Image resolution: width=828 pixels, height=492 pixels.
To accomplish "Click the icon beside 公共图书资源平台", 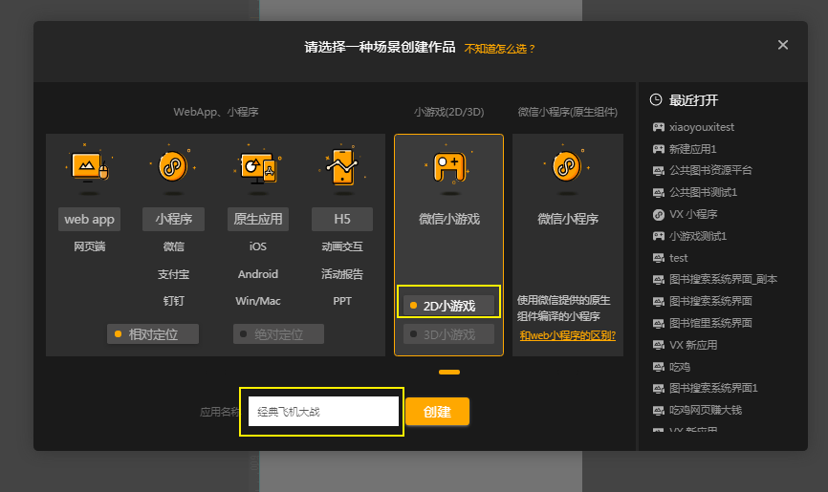I will coord(659,170).
